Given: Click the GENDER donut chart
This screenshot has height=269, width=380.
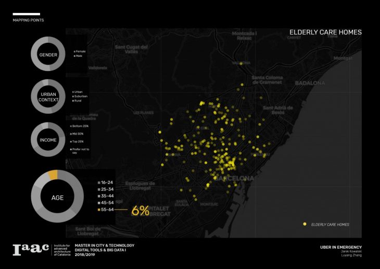Looking at the screenshot, I should coord(48,55).
